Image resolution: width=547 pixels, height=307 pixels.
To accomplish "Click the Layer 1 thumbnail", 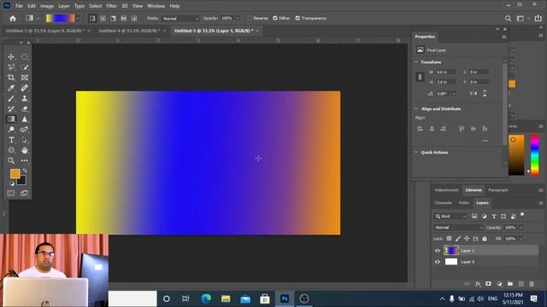I will point(451,250).
